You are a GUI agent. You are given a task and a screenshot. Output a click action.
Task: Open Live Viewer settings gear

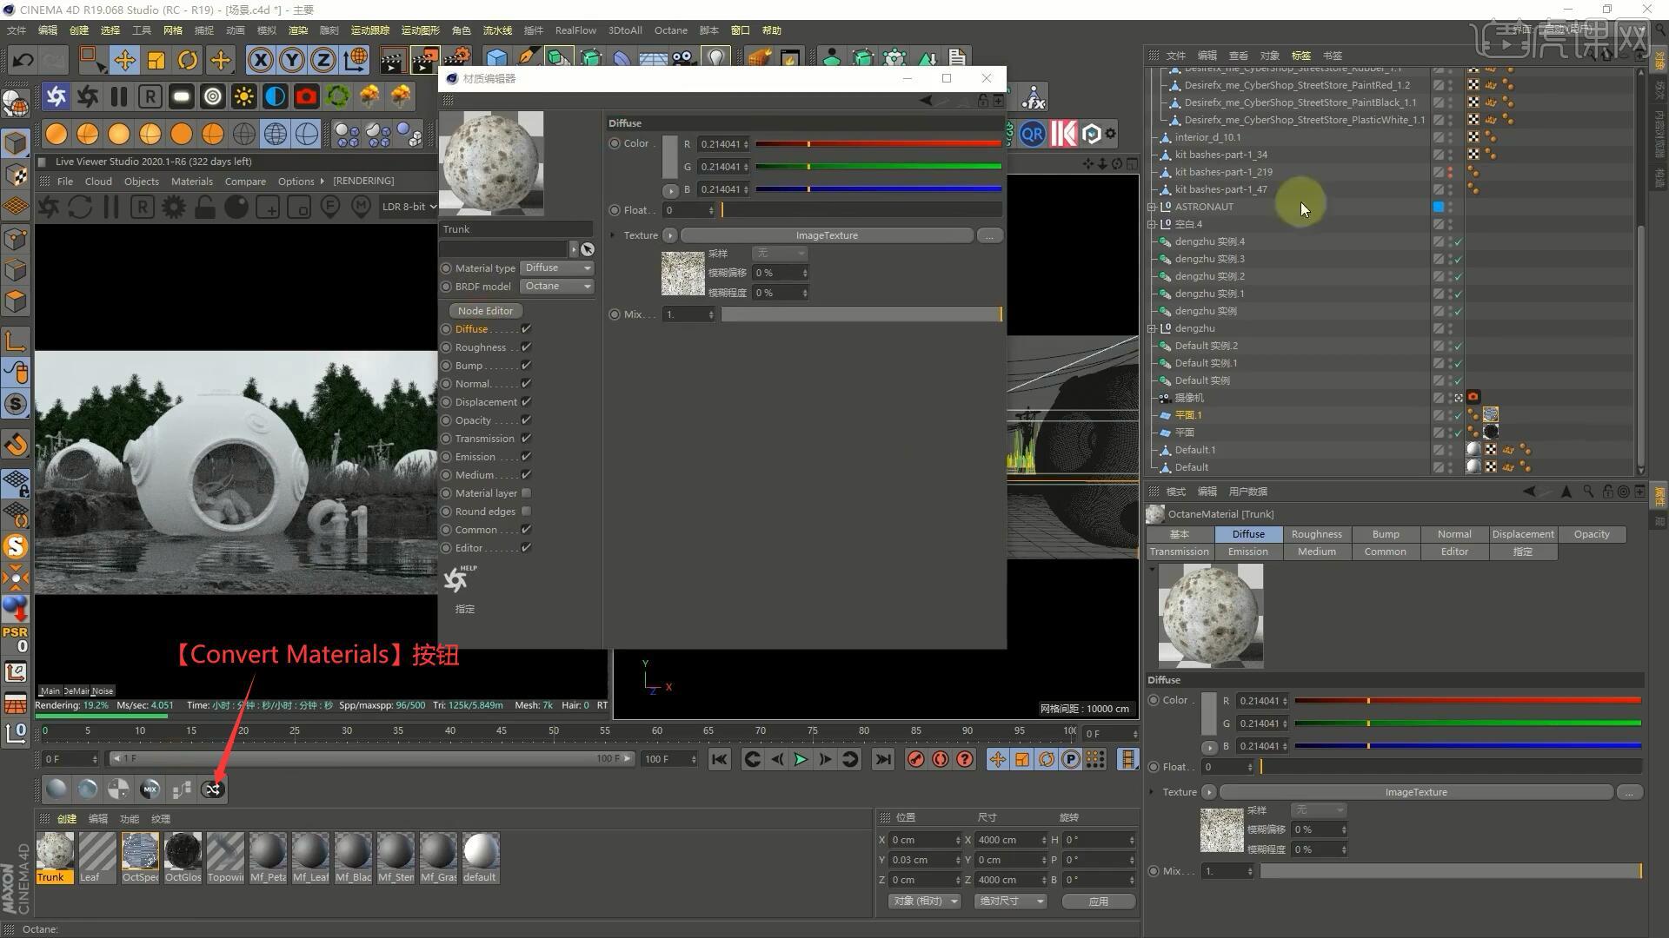pos(174,207)
